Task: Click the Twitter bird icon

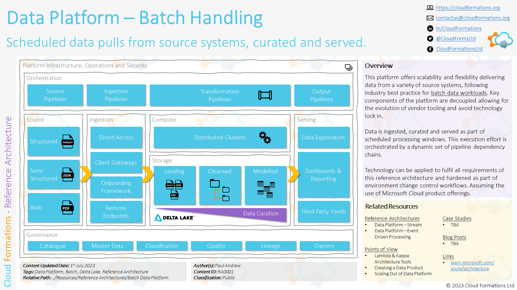Action: [430, 38]
